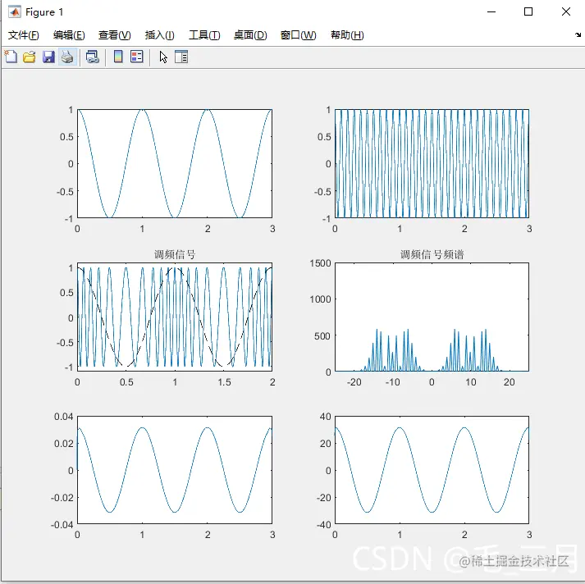Click the Figure 1 window title text
The image size is (585, 584).
pos(44,12)
